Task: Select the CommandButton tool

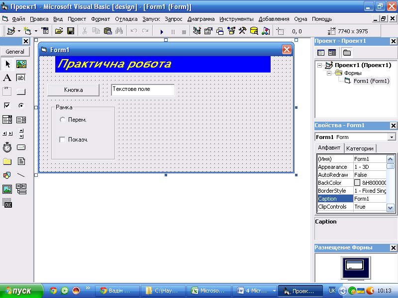Action: pos(21,91)
